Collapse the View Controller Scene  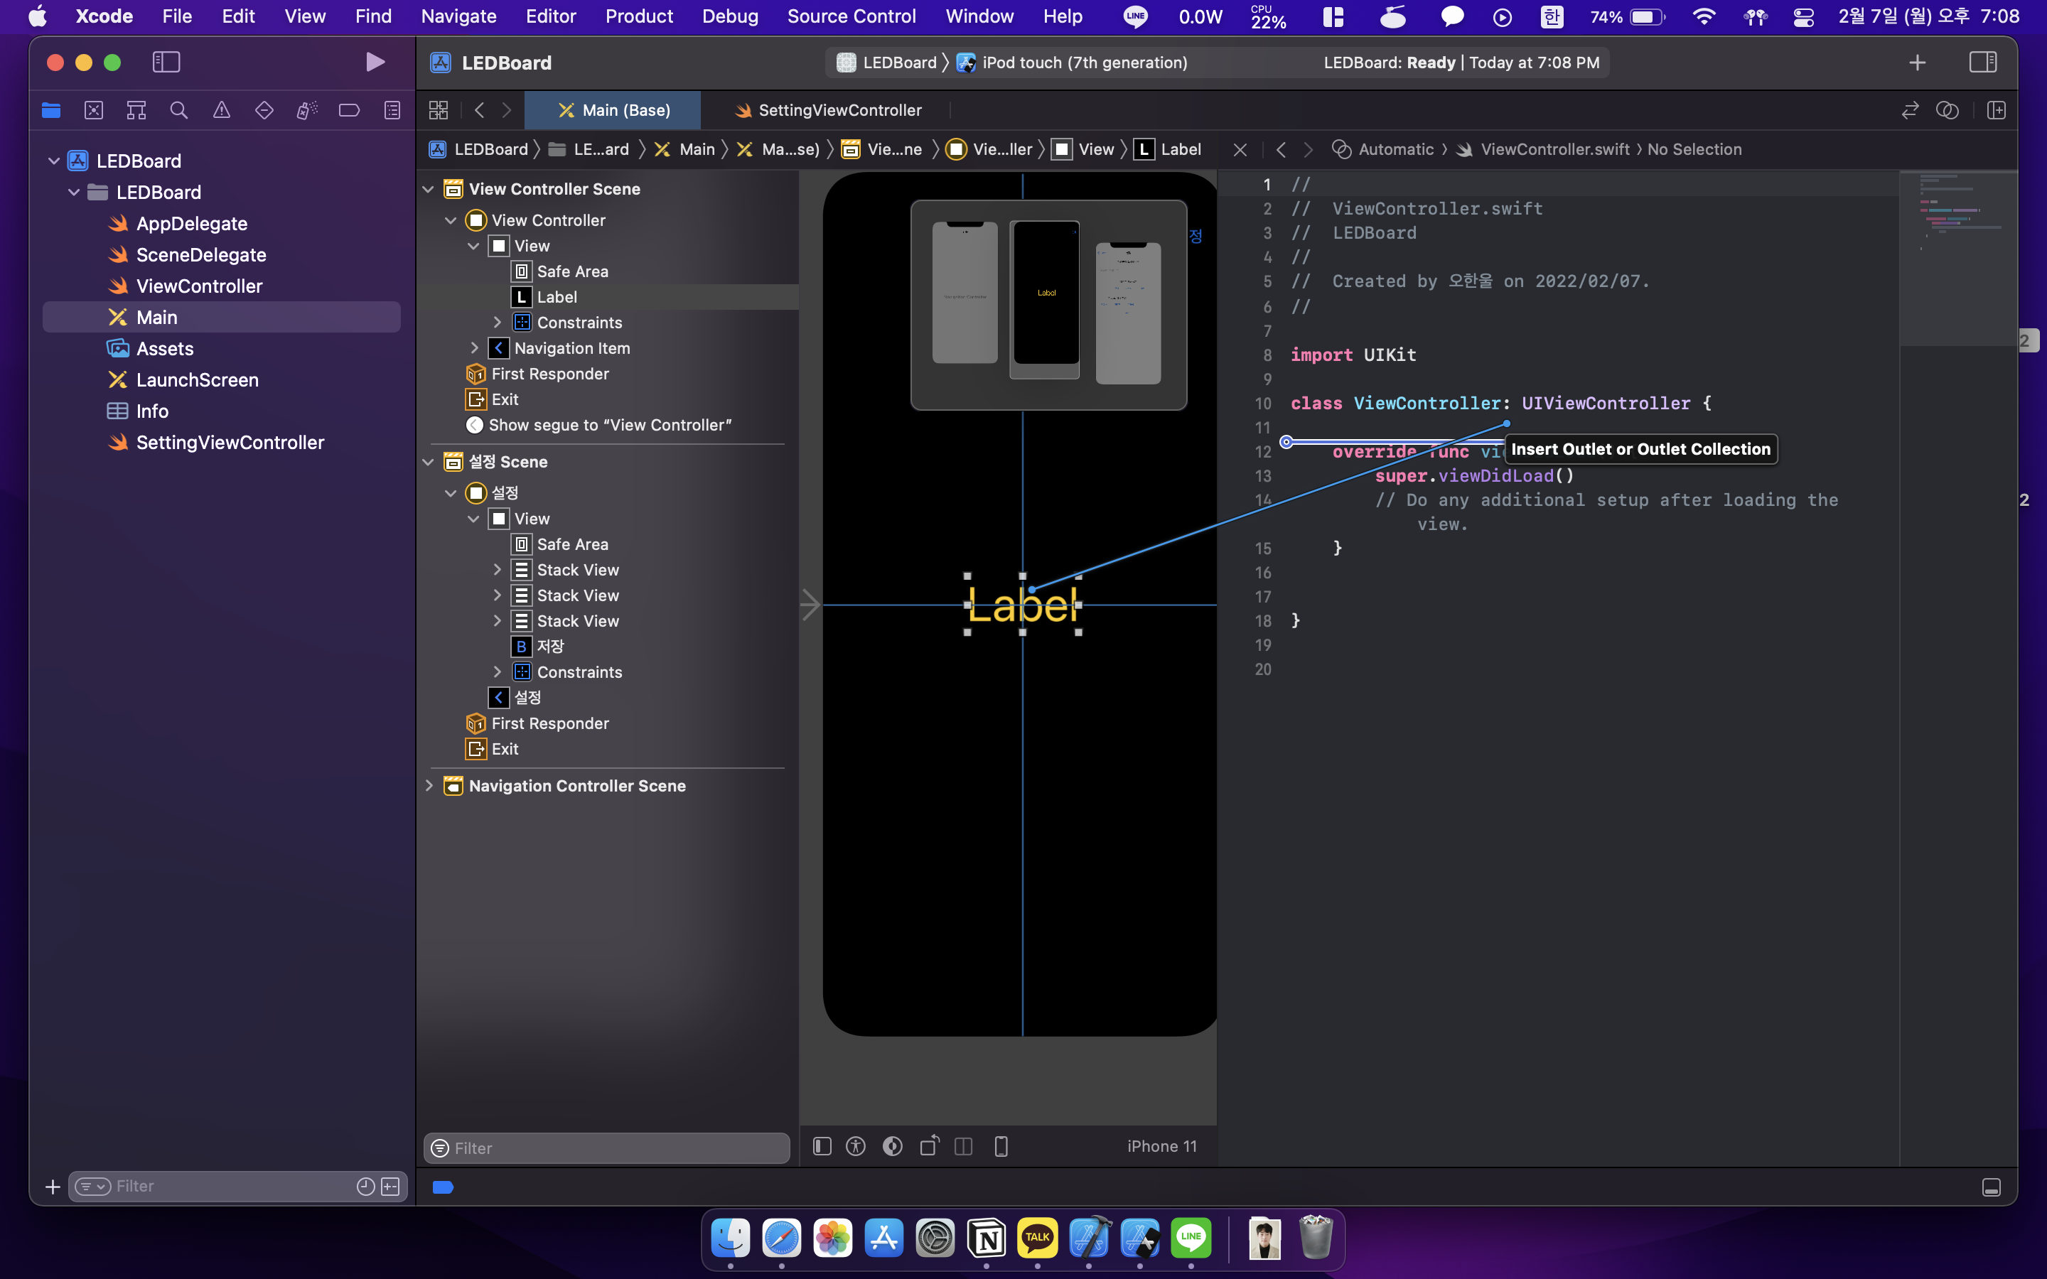point(429,188)
